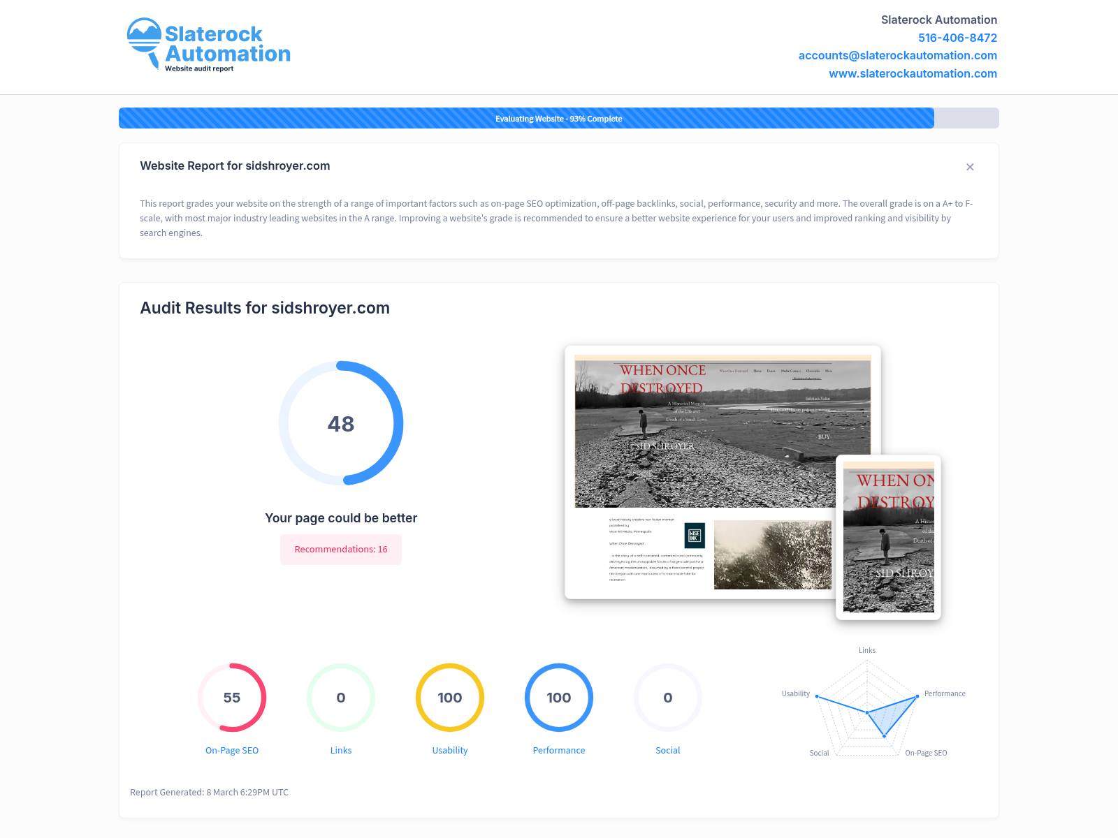
Task: Click 'Audit Results for sidshroyer.com' heading
Action: [x=265, y=308]
